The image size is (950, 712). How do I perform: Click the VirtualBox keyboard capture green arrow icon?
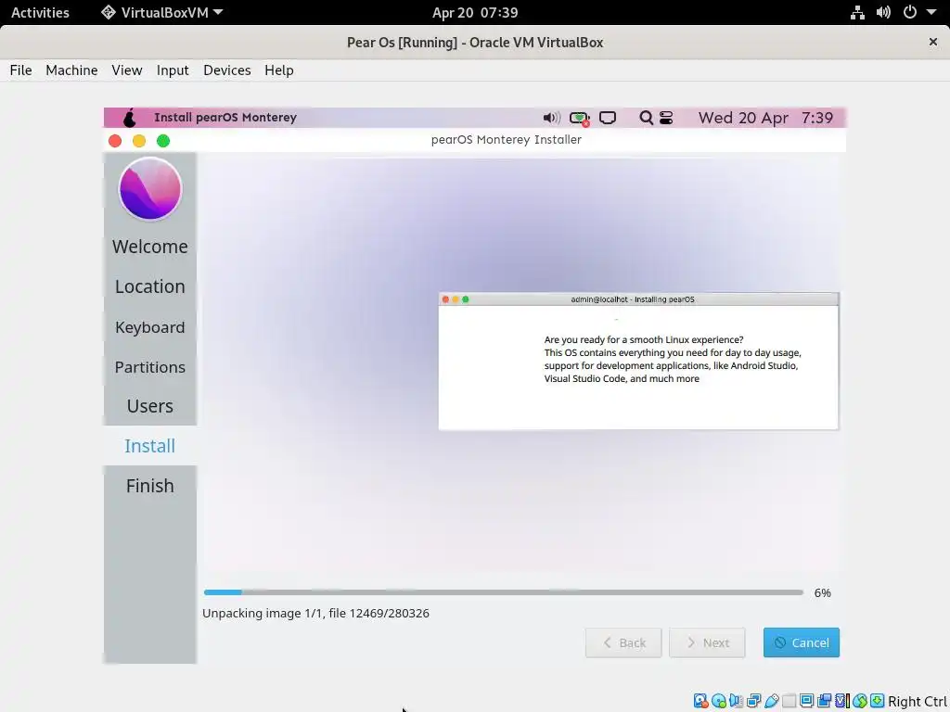coord(878,701)
